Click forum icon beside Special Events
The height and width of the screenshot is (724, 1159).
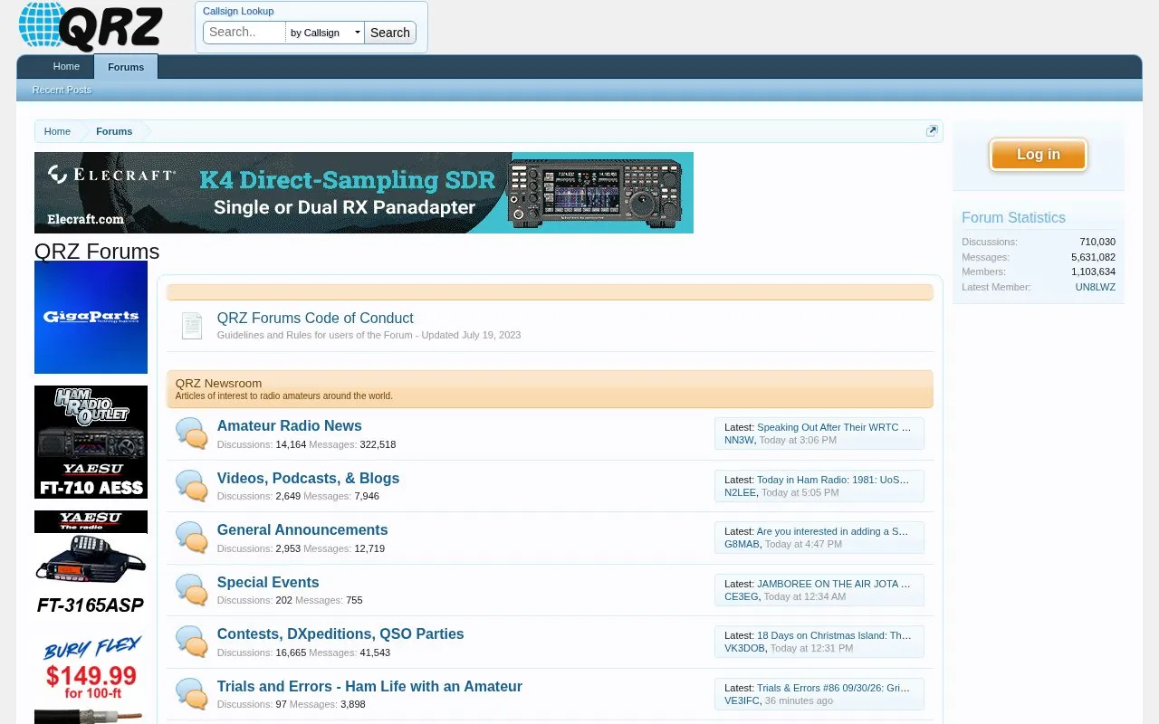click(x=191, y=590)
